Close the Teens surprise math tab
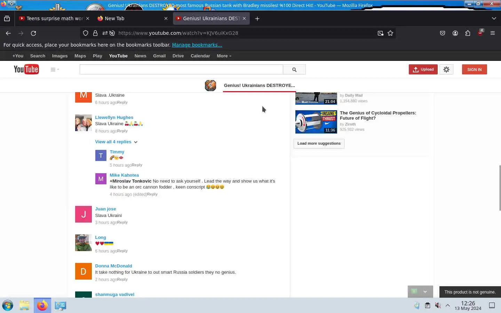This screenshot has height=313, width=501. coord(88,18)
